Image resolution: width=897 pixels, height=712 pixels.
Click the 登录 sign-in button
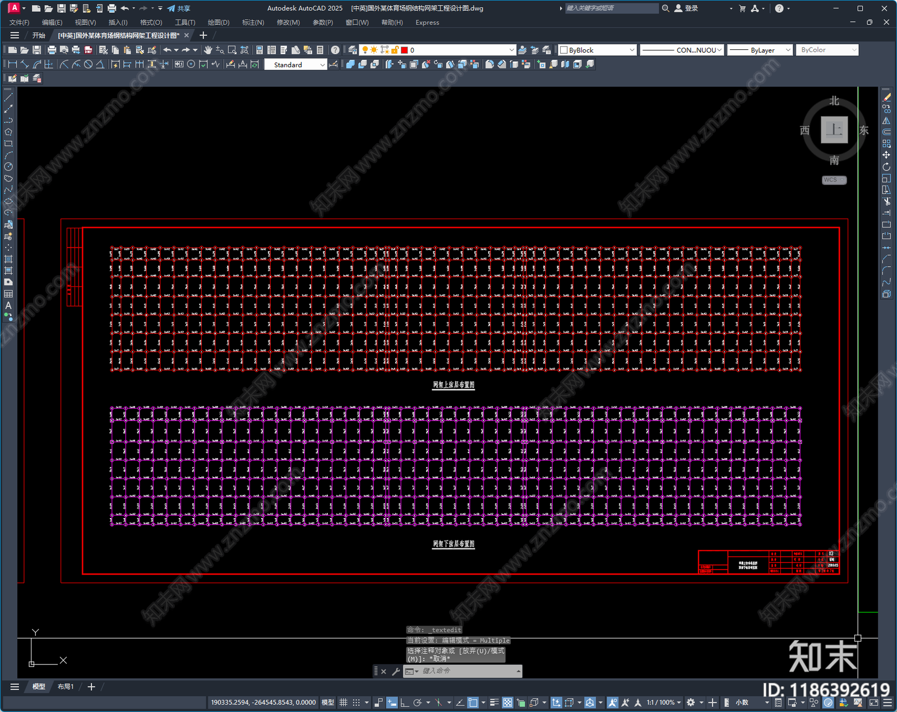pos(686,8)
